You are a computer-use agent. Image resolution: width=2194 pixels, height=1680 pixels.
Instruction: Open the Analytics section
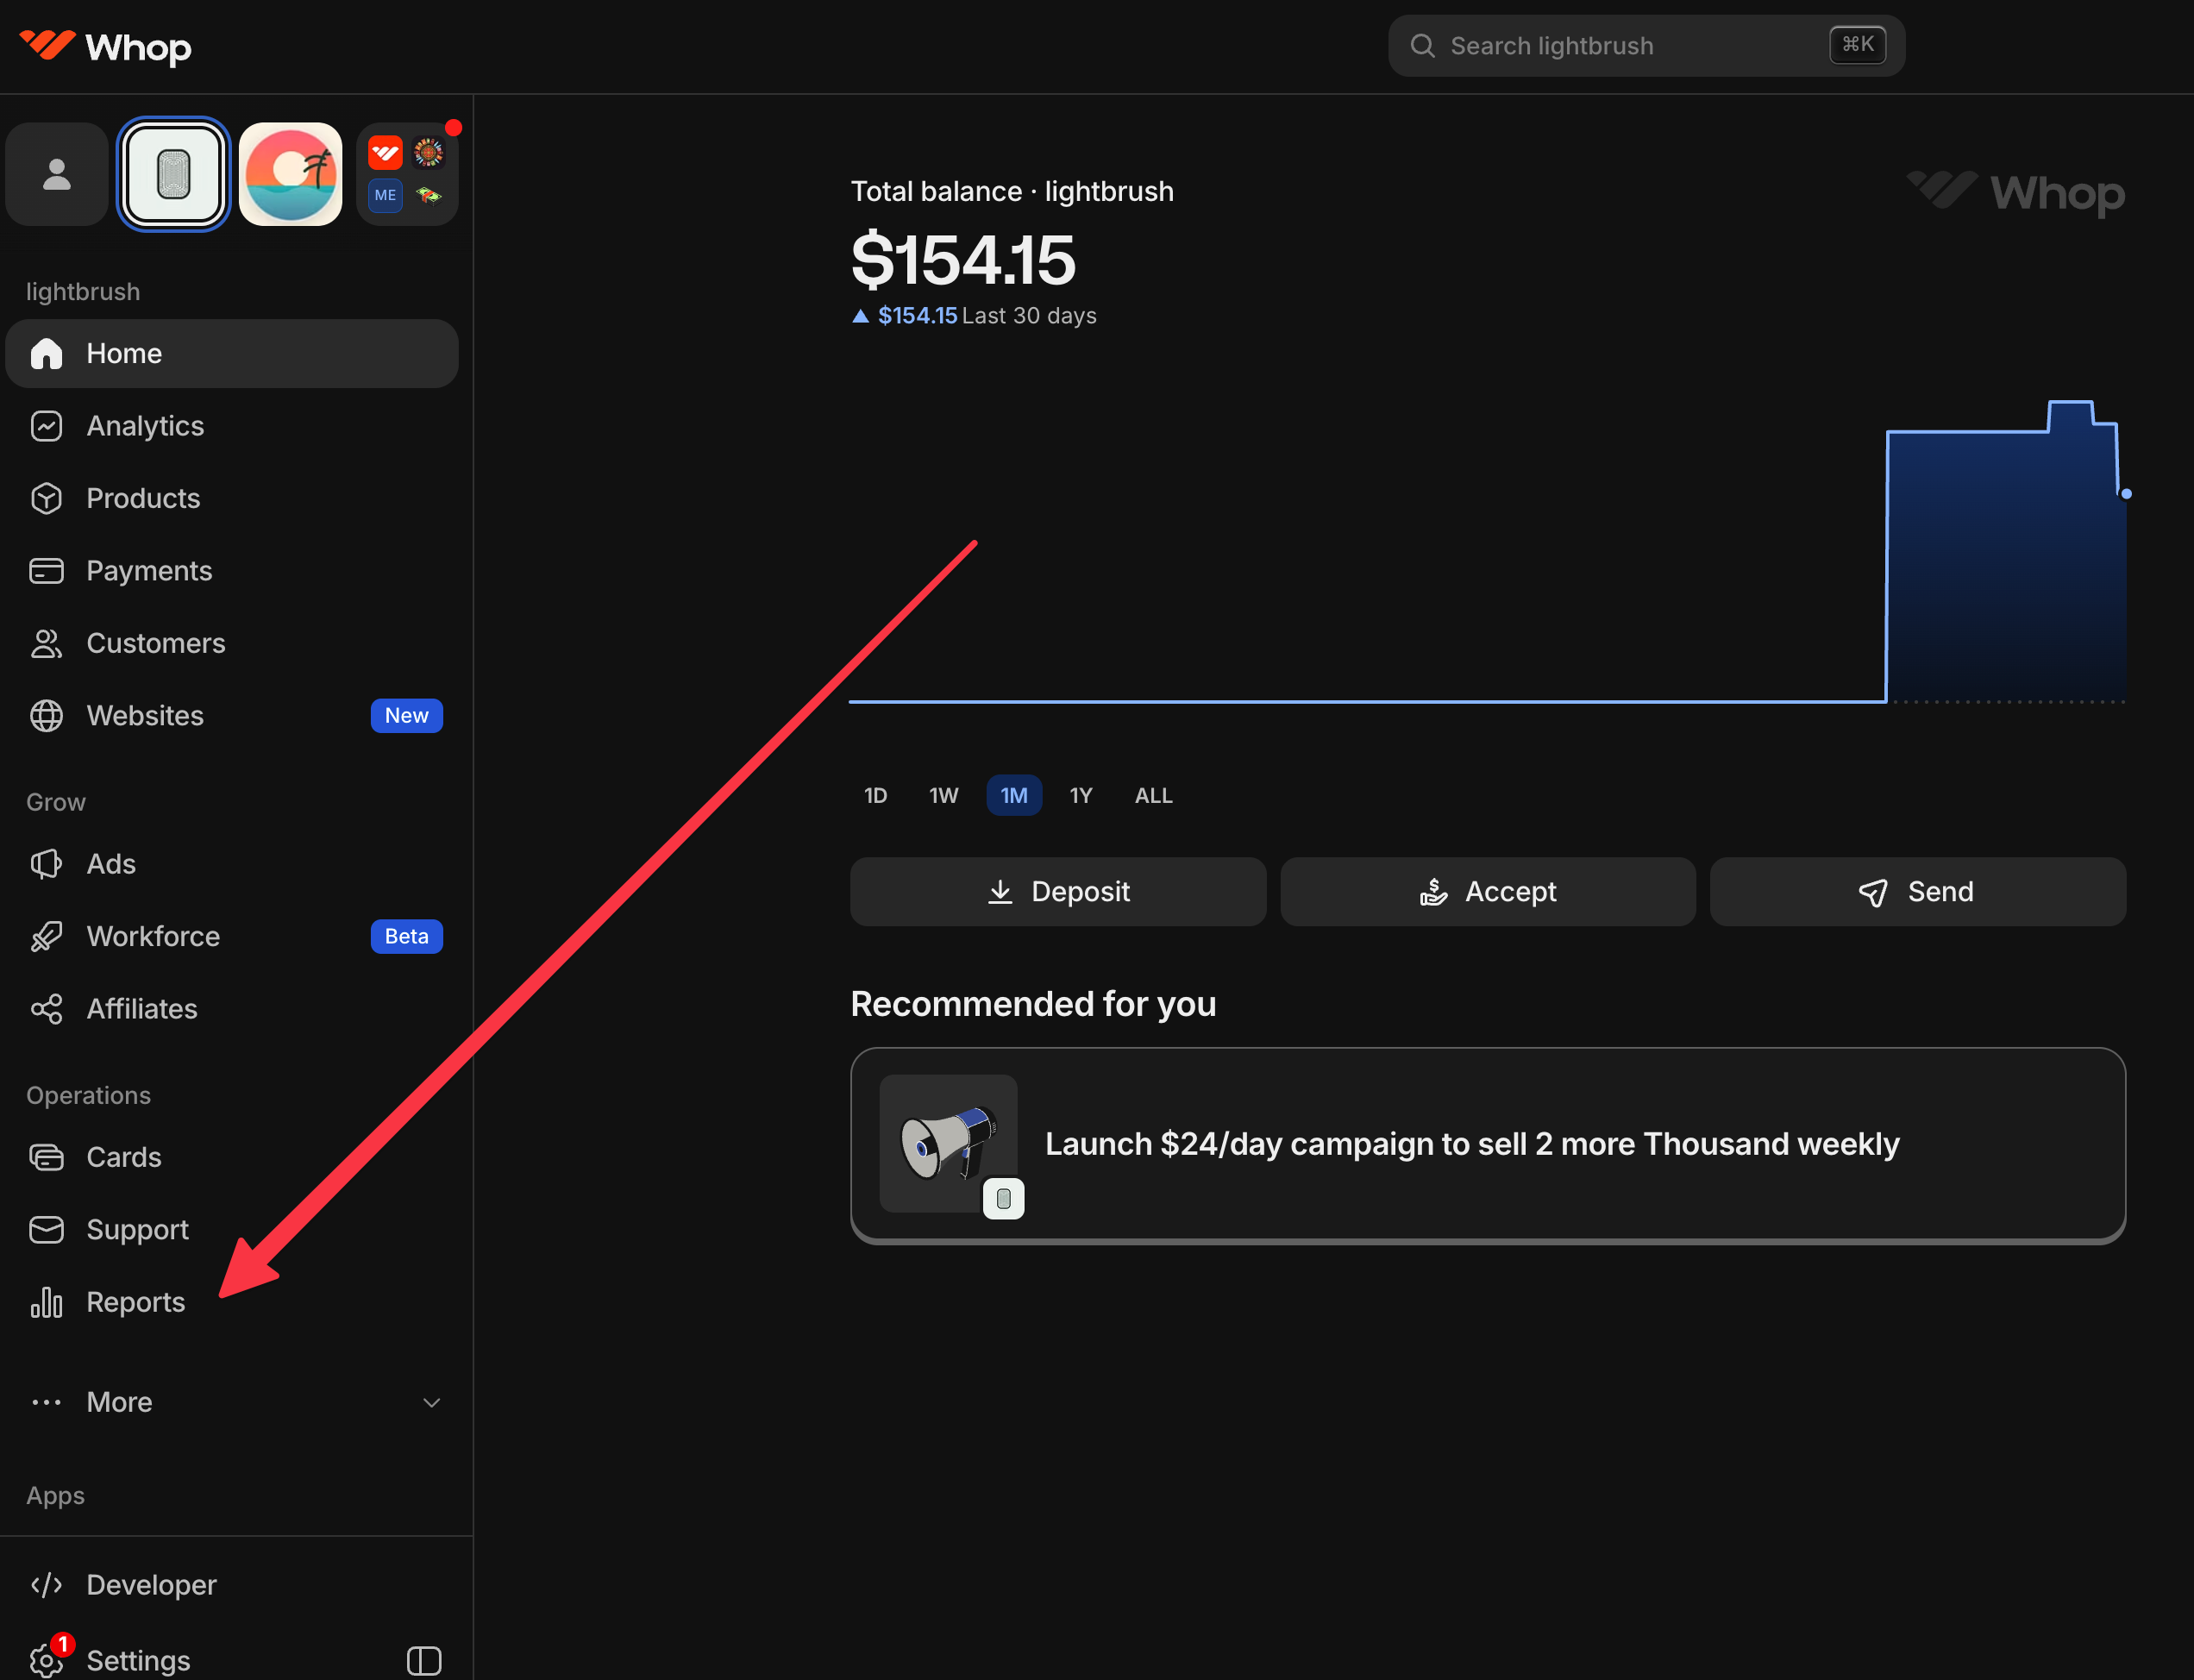[232, 426]
